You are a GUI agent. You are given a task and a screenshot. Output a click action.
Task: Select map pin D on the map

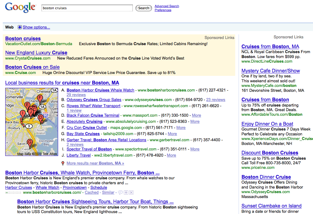41,118
